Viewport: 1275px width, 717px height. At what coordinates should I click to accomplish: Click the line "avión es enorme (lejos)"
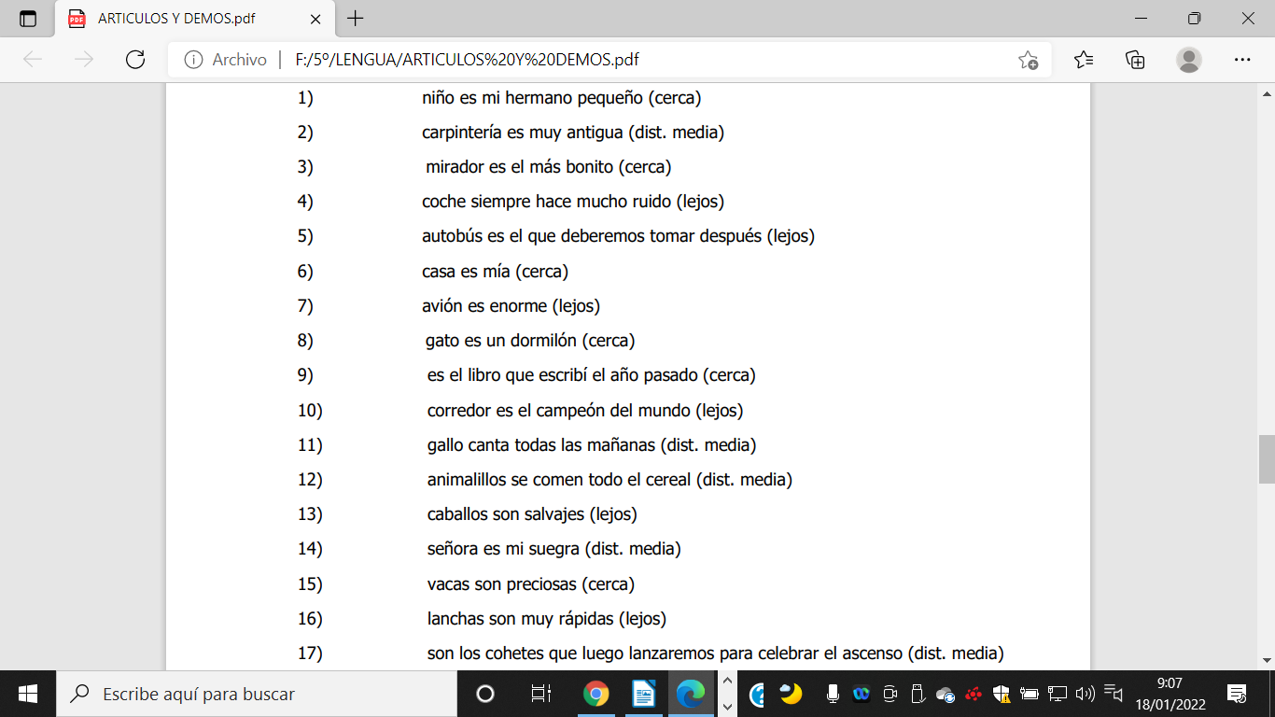[x=511, y=306]
